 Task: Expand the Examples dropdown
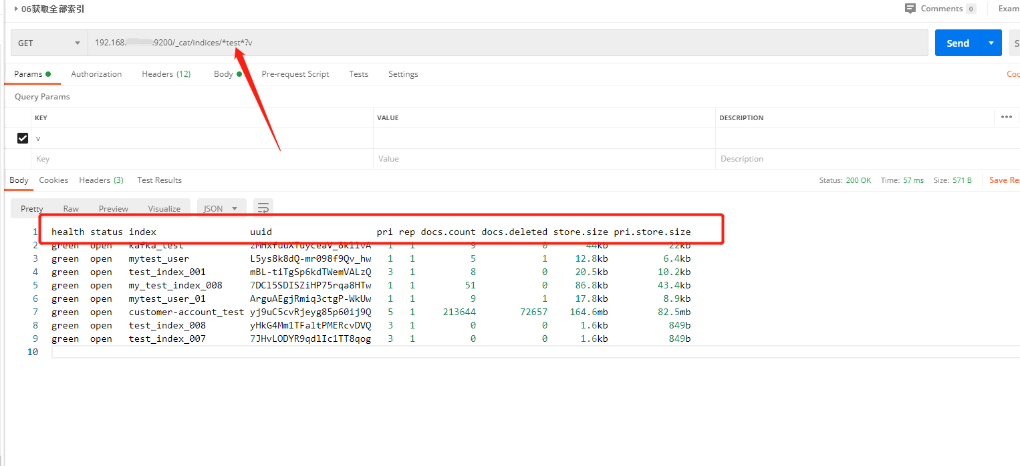pos(1009,9)
